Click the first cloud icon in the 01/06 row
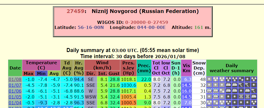The width and height of the screenshot is (264, 108). pyautogui.click(x=209, y=91)
